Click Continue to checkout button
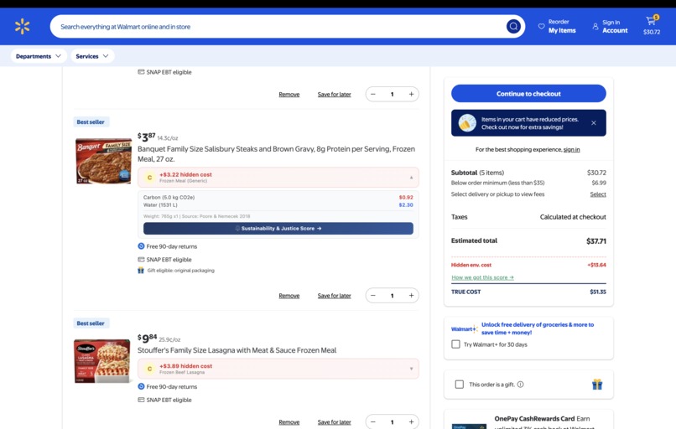This screenshot has height=429, width=676. [x=528, y=94]
